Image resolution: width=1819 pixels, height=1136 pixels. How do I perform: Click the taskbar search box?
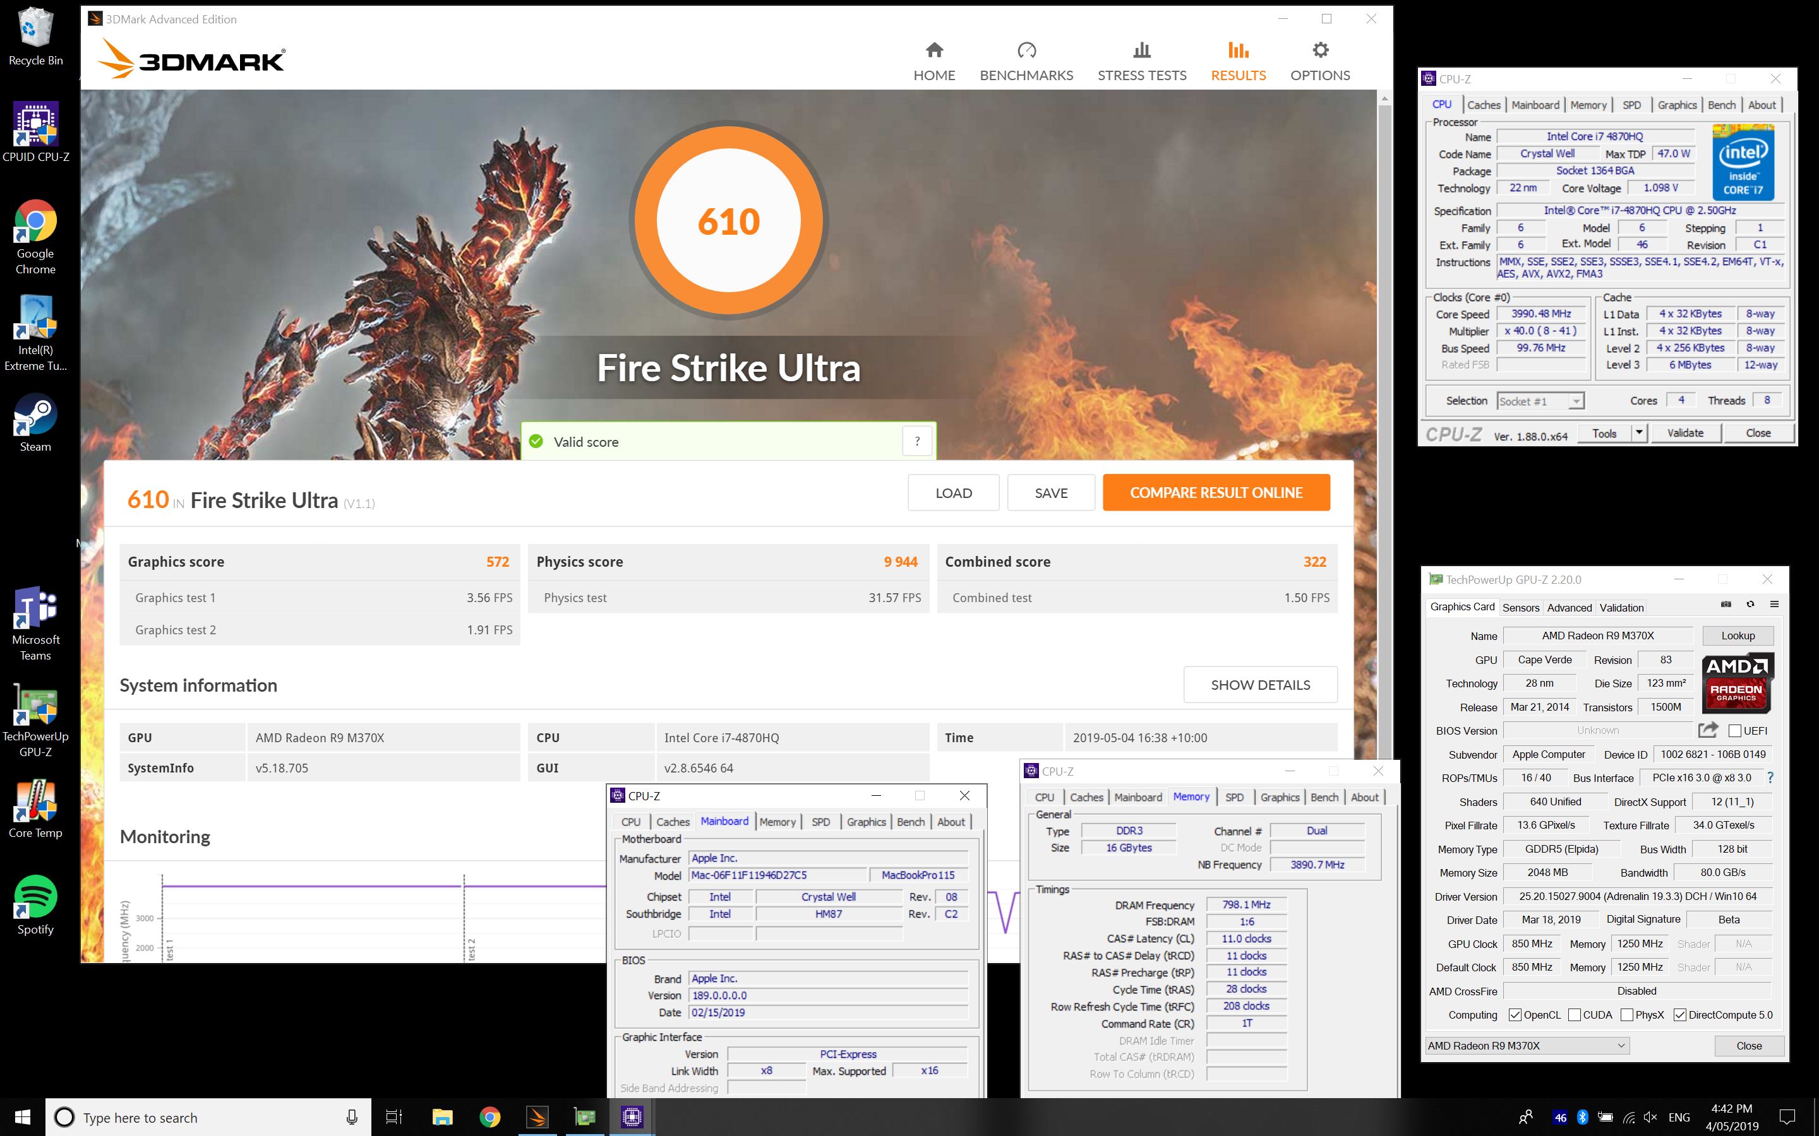[207, 1117]
